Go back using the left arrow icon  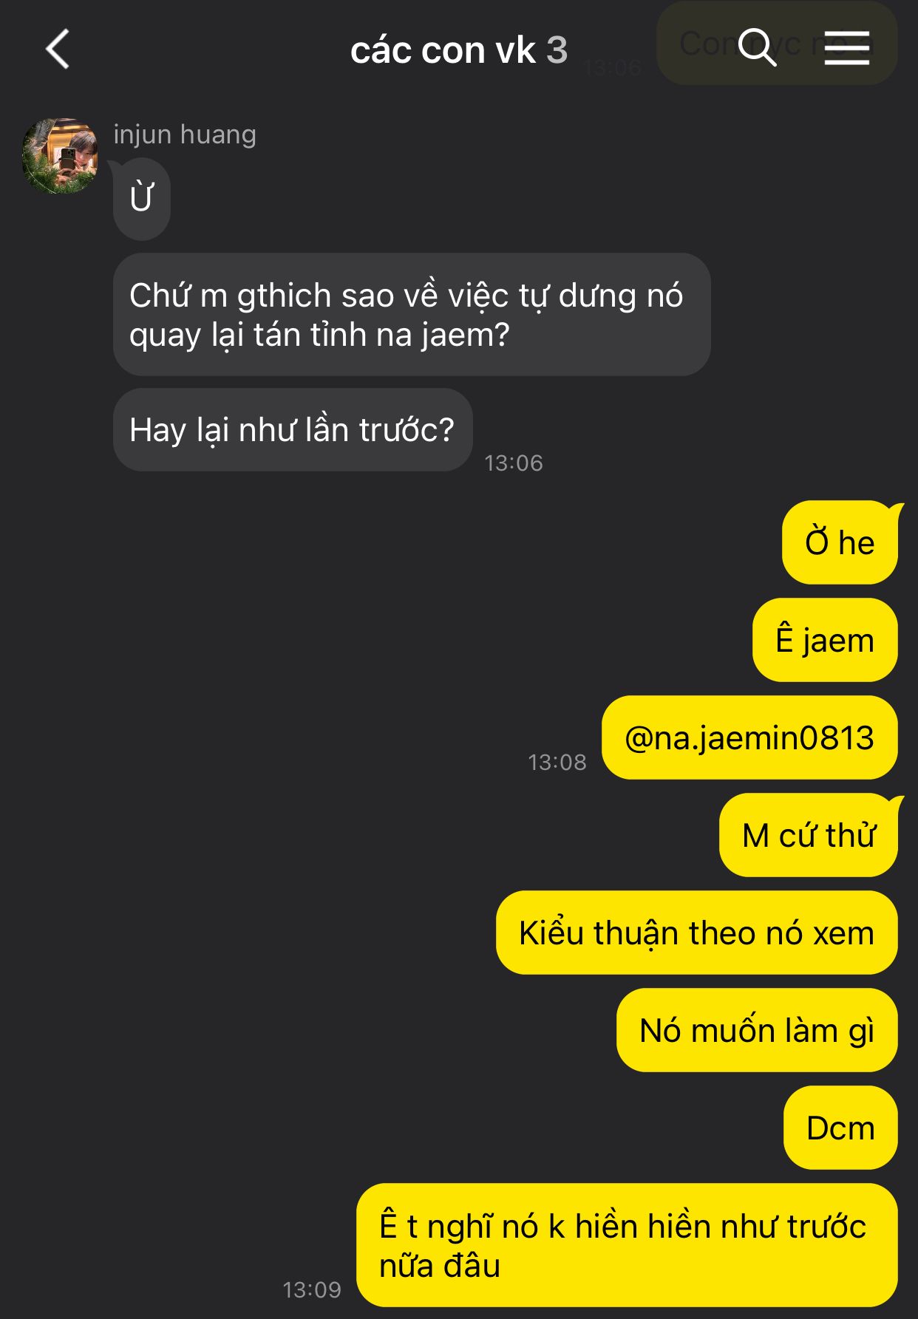pyautogui.click(x=57, y=49)
